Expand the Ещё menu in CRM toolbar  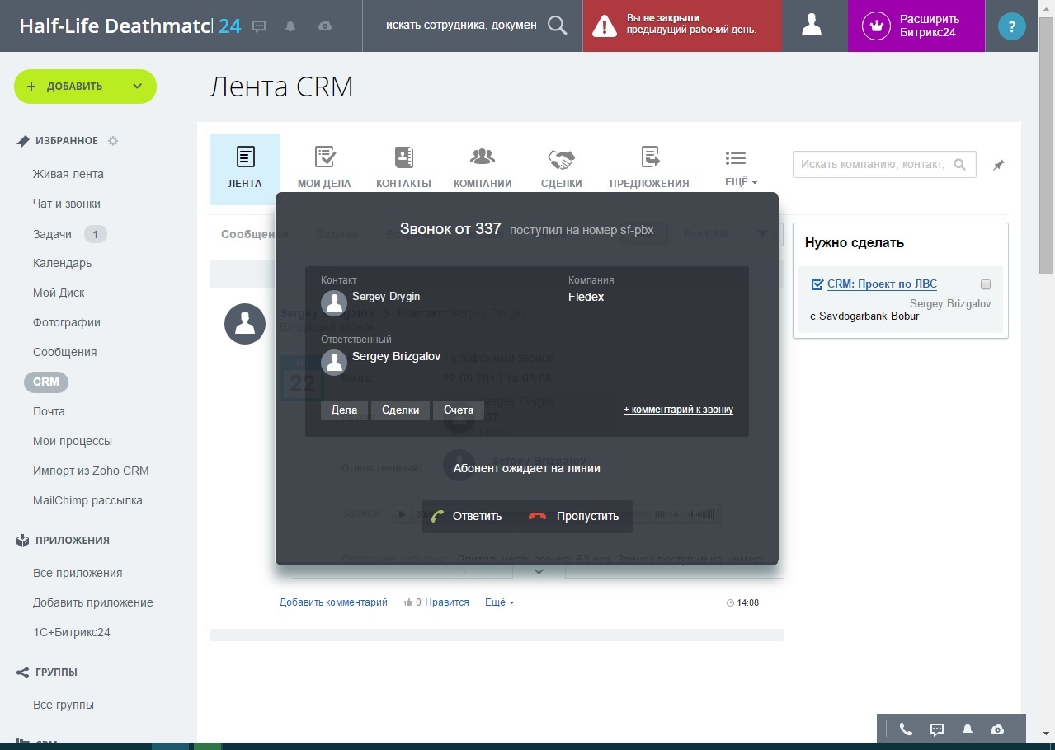pyautogui.click(x=741, y=169)
